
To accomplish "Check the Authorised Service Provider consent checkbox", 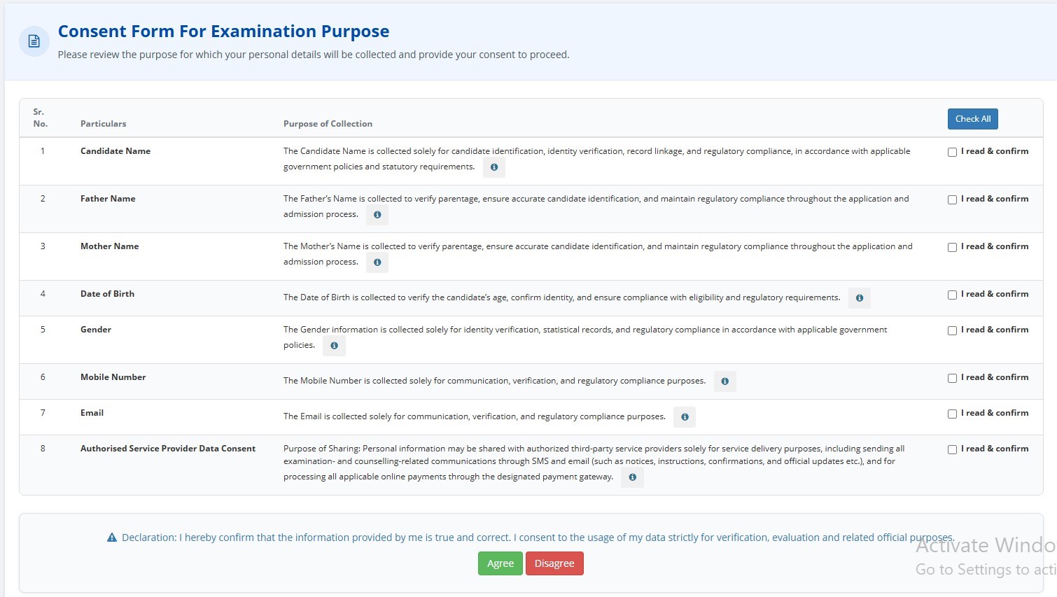I will 952,449.
